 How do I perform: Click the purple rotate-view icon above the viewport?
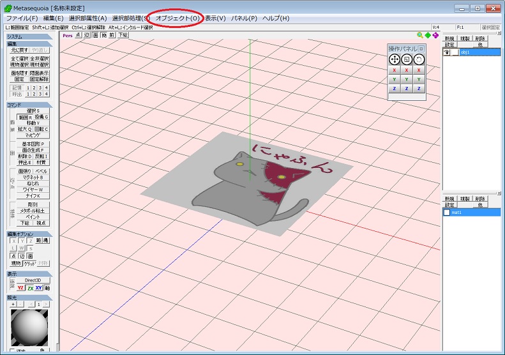[x=435, y=36]
